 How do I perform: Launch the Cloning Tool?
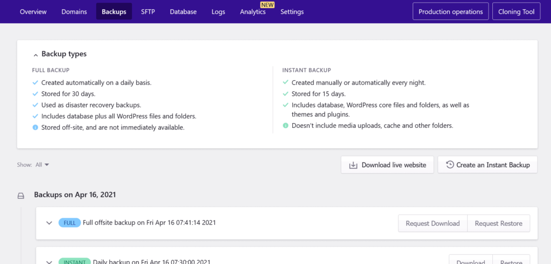[516, 12]
